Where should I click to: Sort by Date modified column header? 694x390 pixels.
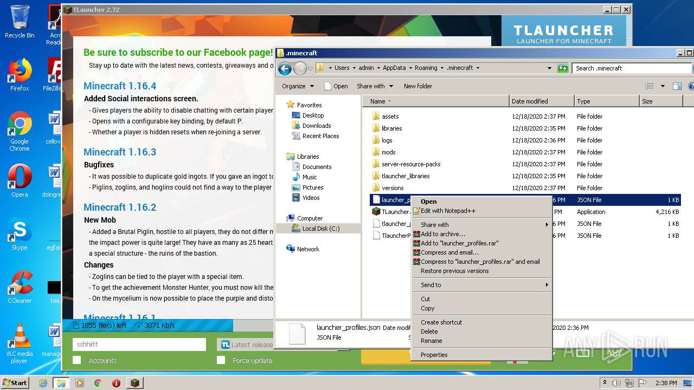pyautogui.click(x=542, y=101)
